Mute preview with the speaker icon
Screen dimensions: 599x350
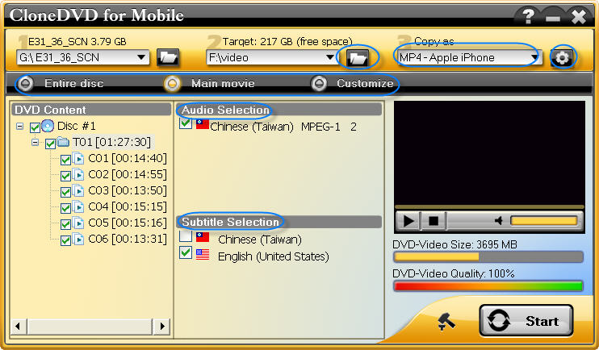coord(498,221)
